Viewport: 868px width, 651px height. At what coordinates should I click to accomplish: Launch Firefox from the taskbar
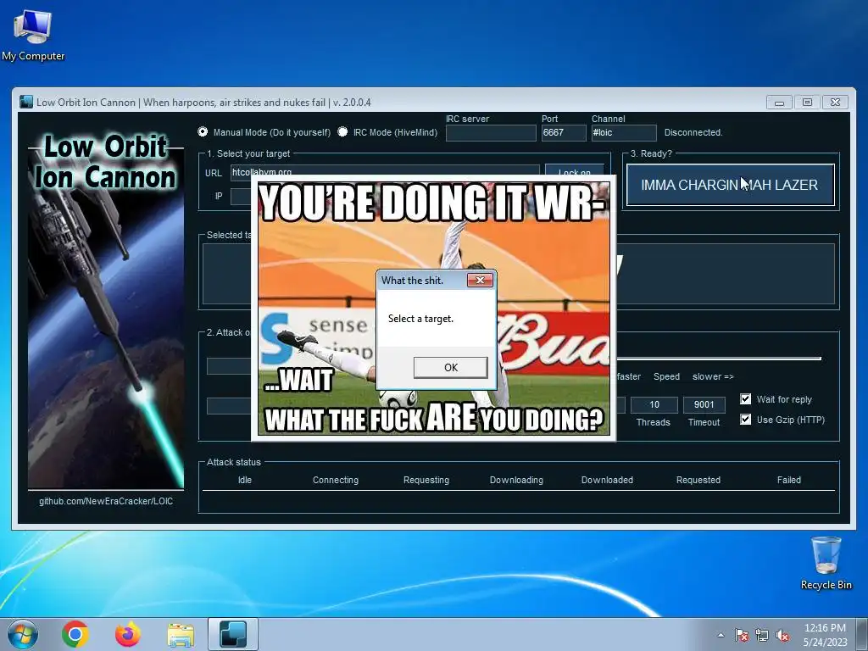(x=128, y=634)
